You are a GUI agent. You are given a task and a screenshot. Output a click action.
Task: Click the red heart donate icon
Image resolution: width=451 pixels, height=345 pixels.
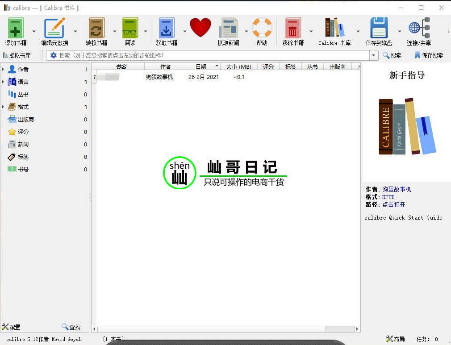(x=200, y=28)
